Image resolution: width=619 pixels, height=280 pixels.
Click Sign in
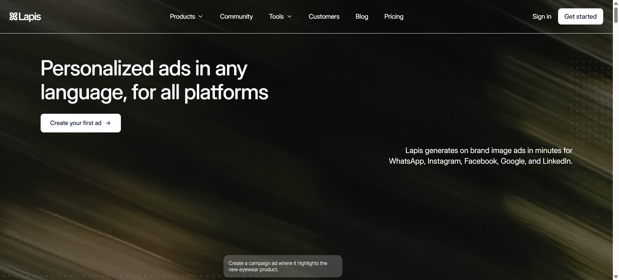click(x=542, y=16)
